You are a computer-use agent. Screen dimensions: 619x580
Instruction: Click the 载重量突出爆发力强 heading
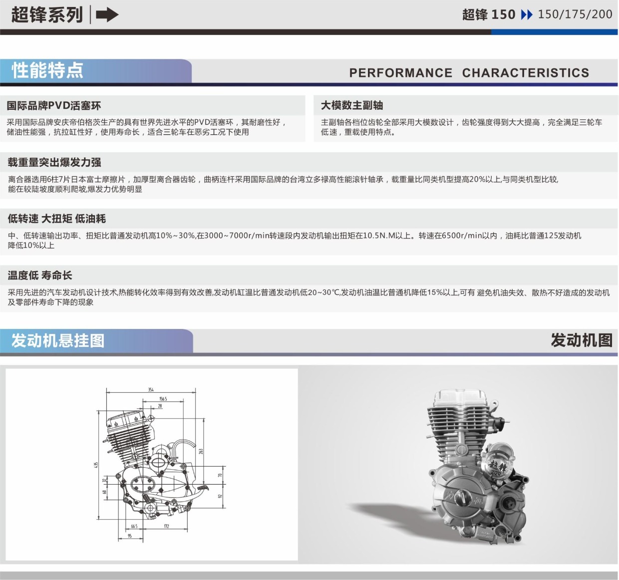coord(54,162)
